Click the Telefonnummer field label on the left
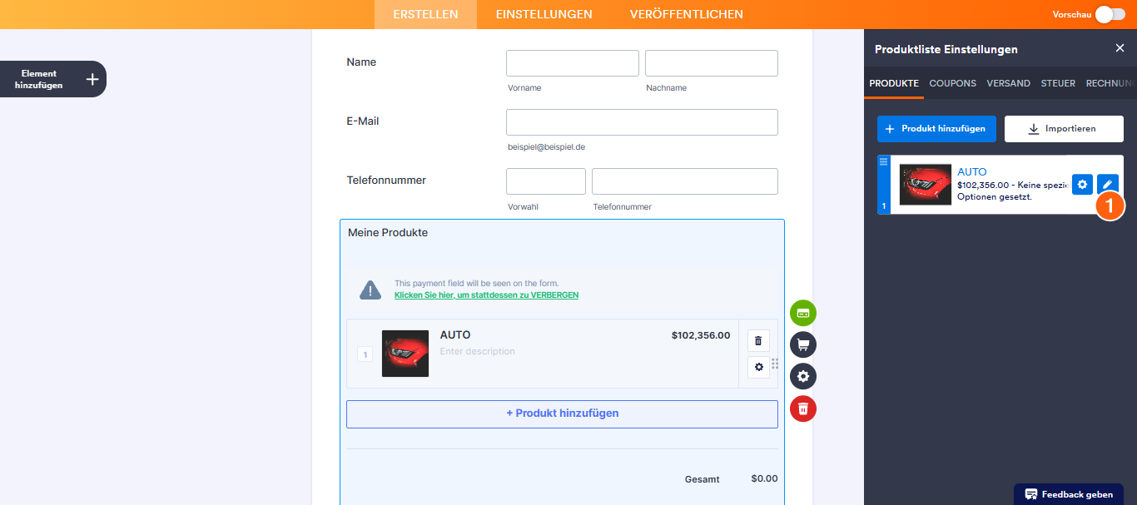Image resolution: width=1137 pixels, height=505 pixels. [x=386, y=181]
